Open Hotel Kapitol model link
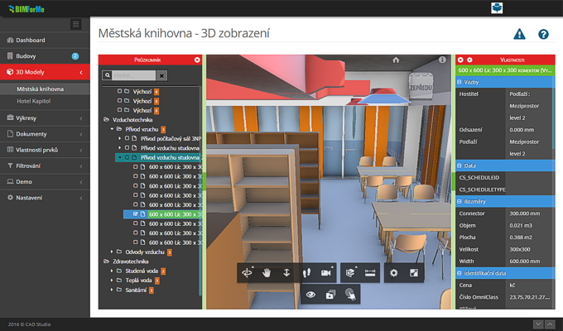563x331 pixels. (35, 100)
